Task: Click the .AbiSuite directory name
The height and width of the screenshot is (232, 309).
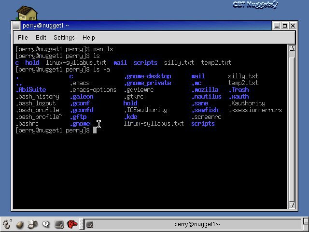Action: [31, 90]
